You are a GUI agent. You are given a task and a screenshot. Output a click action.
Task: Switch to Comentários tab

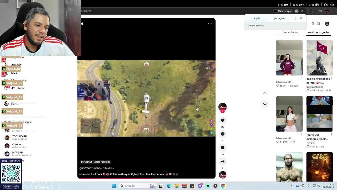(x=290, y=32)
